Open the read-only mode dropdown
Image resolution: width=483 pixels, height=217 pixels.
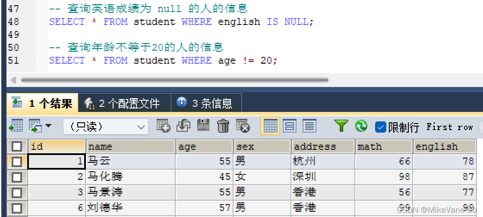pos(106,126)
